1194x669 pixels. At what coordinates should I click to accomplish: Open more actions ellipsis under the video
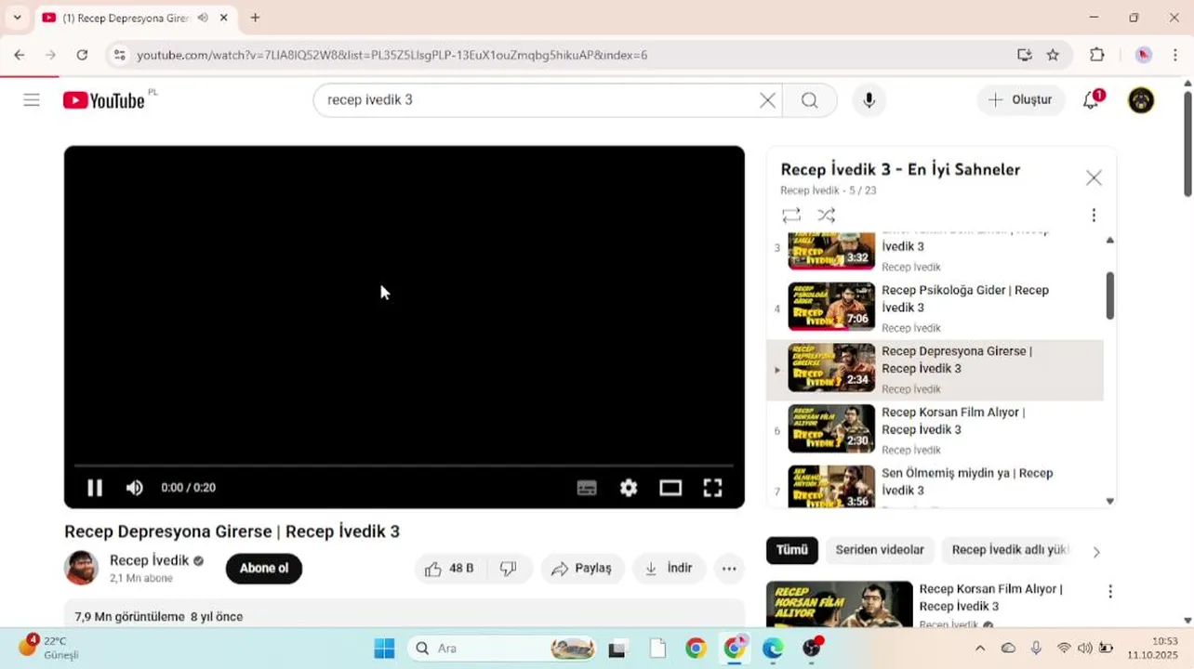tap(729, 569)
